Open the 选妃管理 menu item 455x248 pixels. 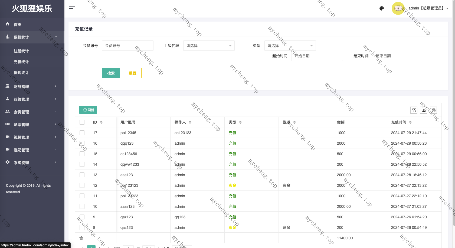21,150
